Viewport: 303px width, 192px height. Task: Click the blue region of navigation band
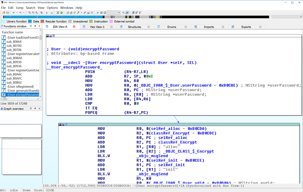pos(46,17)
